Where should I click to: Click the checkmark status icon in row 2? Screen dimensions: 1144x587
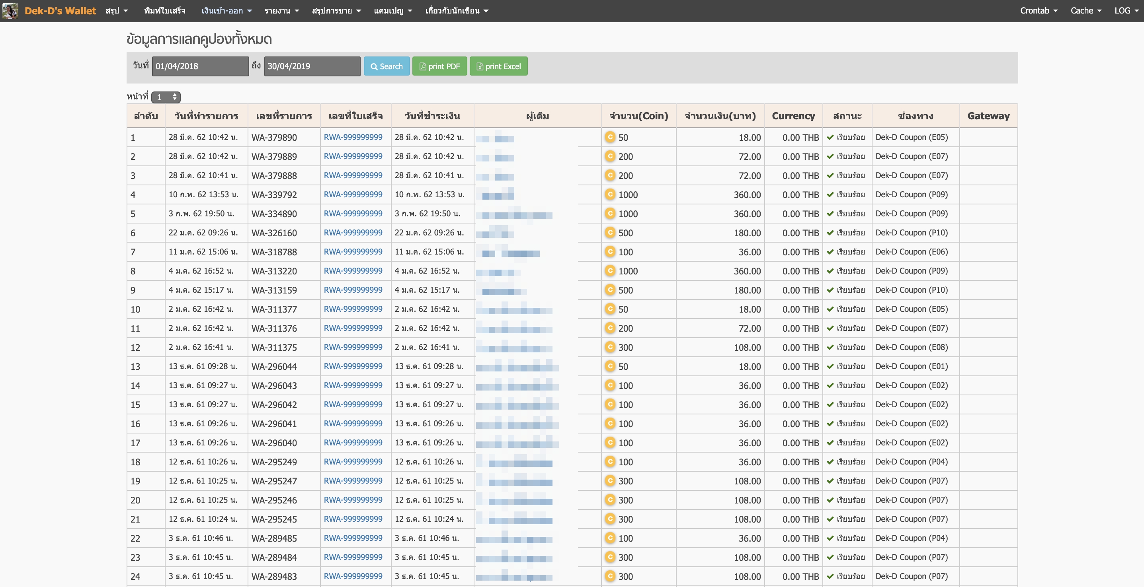830,156
